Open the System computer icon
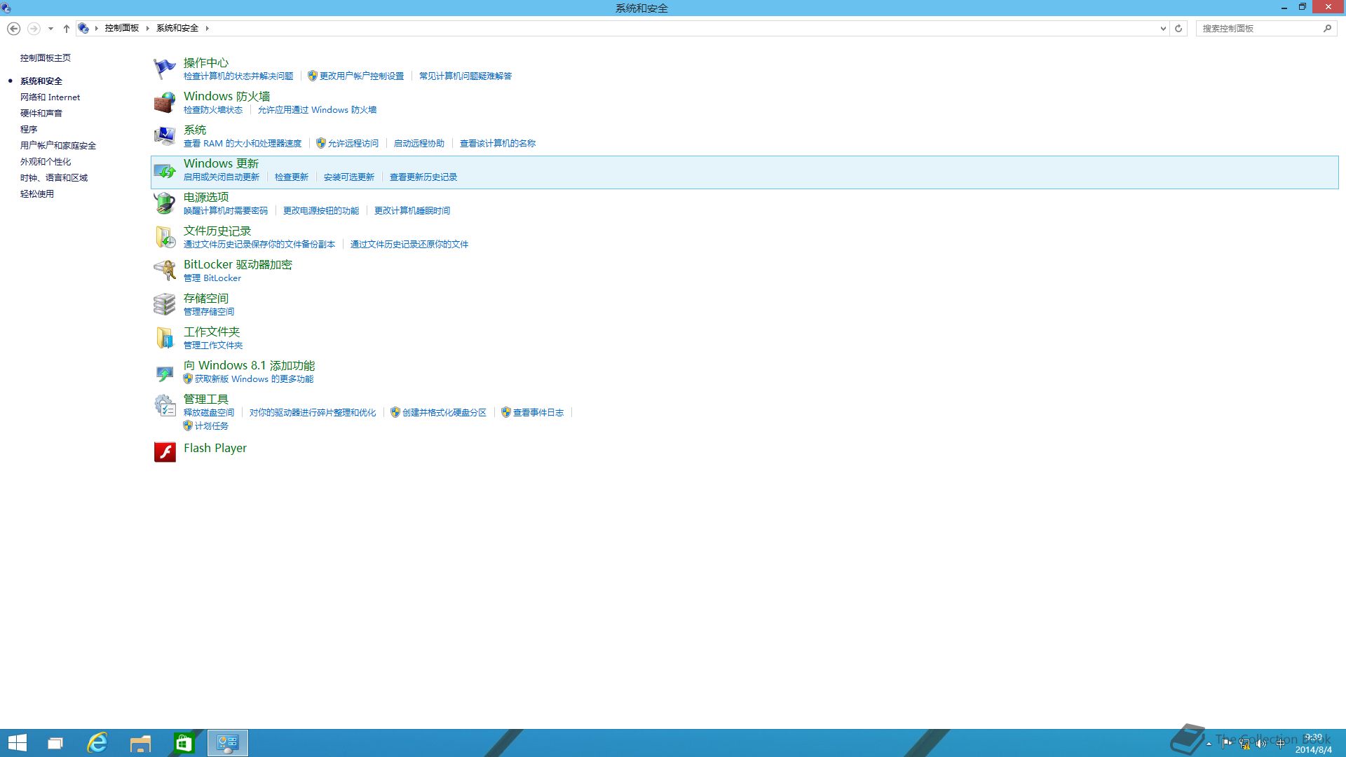 [x=165, y=136]
